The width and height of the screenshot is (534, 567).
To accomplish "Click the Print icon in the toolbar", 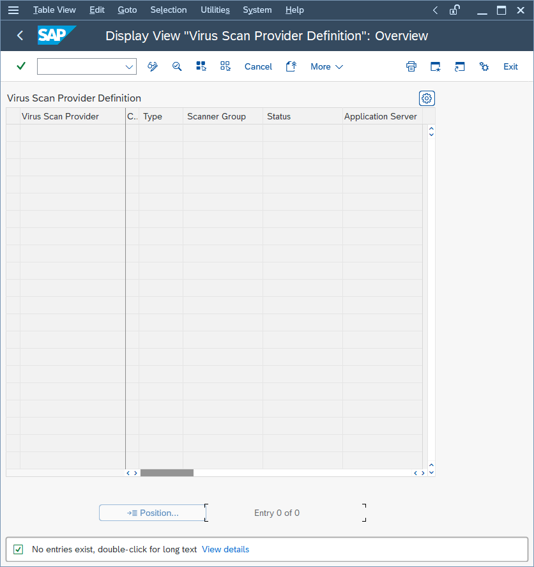I will [x=411, y=66].
